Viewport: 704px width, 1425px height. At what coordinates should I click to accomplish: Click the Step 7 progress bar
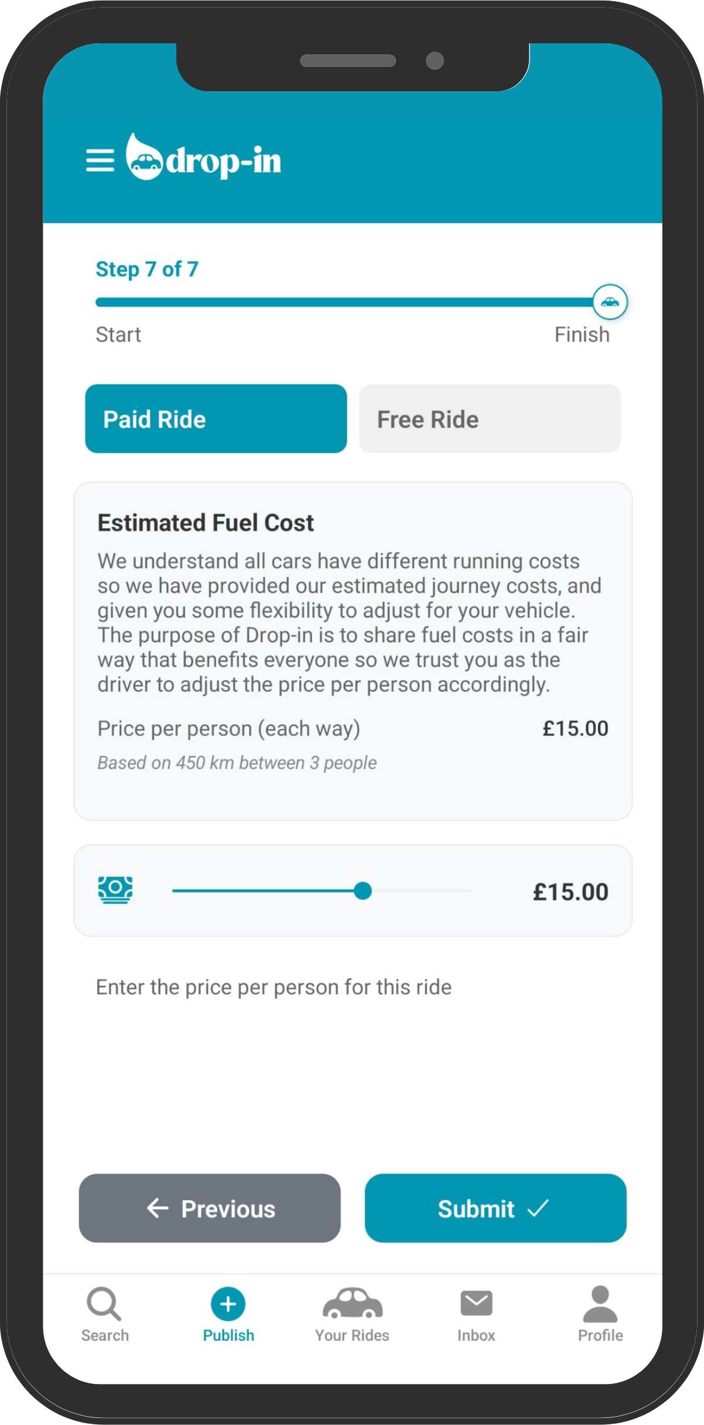point(344,302)
